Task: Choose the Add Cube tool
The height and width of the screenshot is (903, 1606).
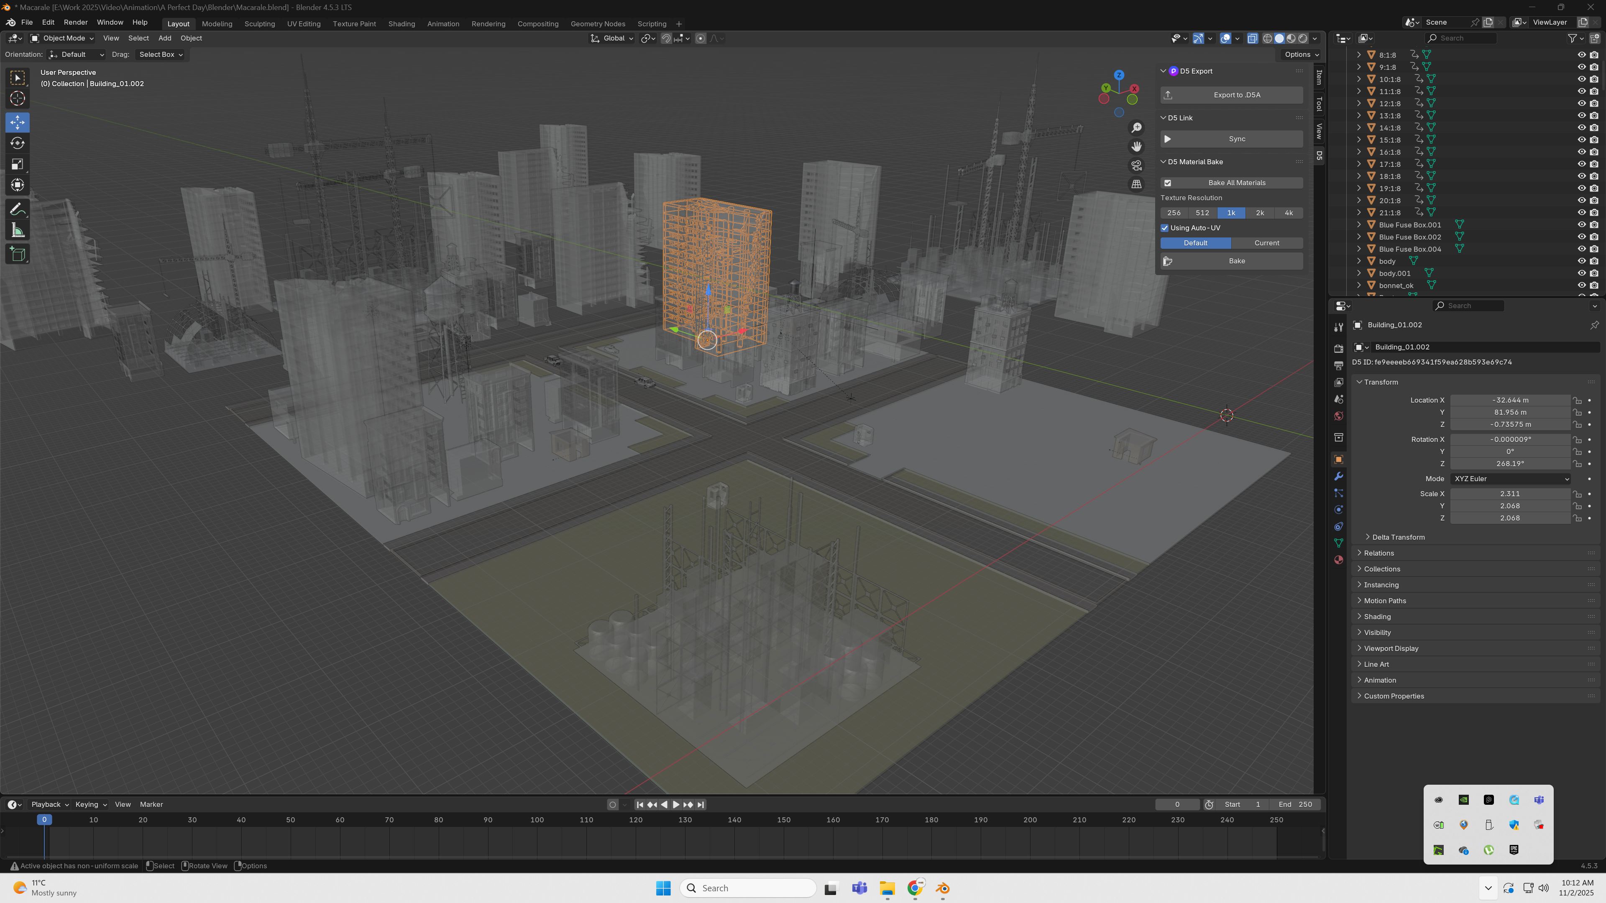Action: 18,254
